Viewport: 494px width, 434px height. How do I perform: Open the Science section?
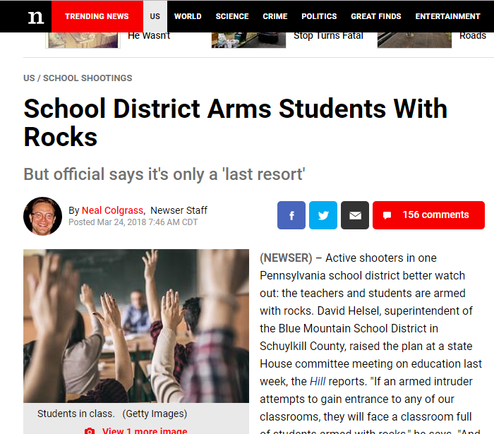click(232, 16)
